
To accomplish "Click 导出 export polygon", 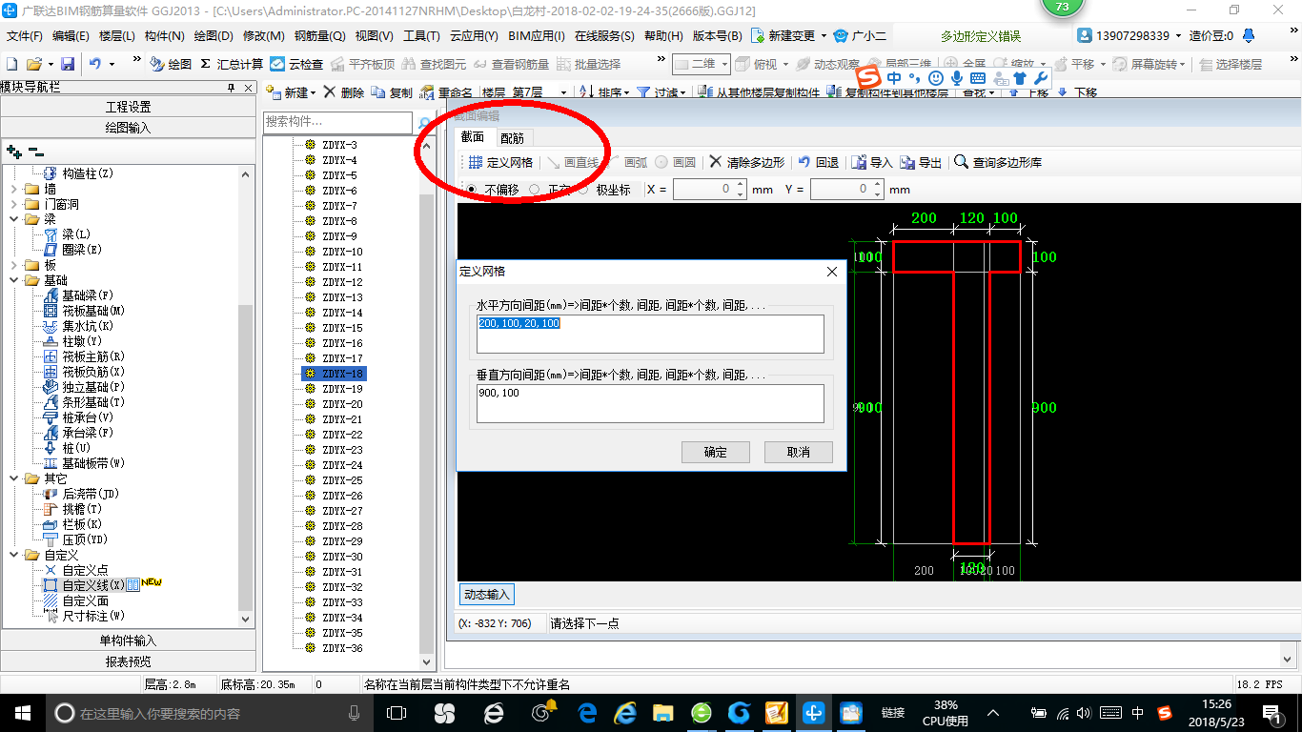I will click(921, 163).
